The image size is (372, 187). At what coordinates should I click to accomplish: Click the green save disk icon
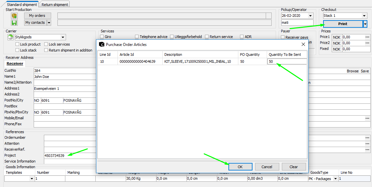click(x=14, y=22)
